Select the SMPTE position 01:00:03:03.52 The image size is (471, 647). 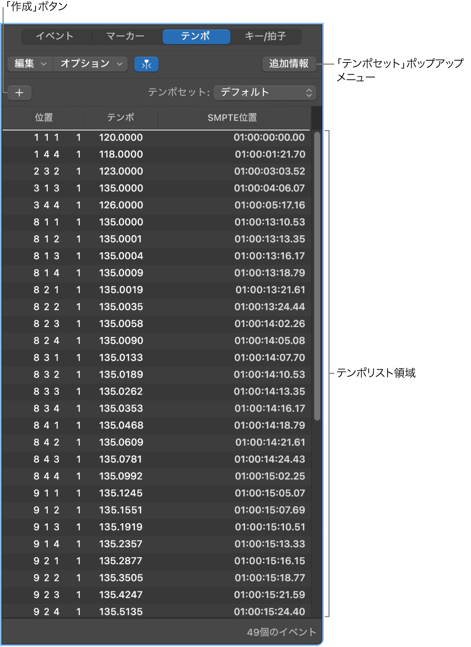[269, 172]
